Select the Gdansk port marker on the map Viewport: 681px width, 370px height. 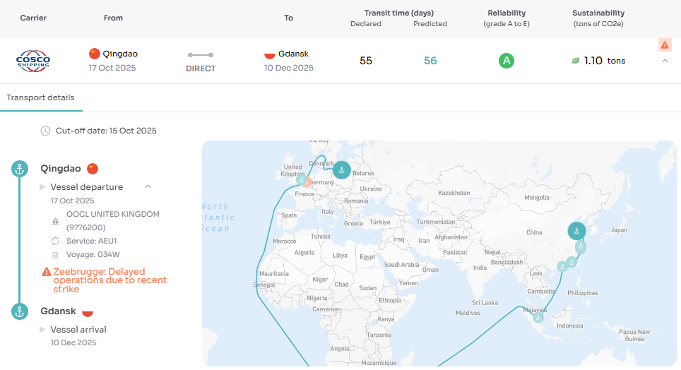(341, 169)
